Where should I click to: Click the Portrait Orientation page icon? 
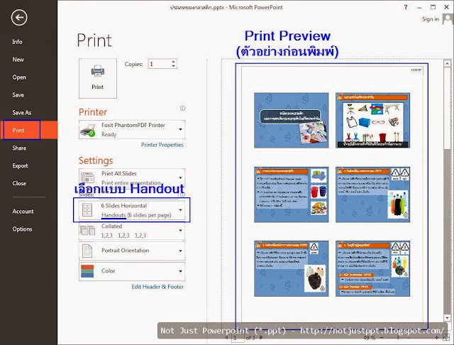click(x=87, y=251)
